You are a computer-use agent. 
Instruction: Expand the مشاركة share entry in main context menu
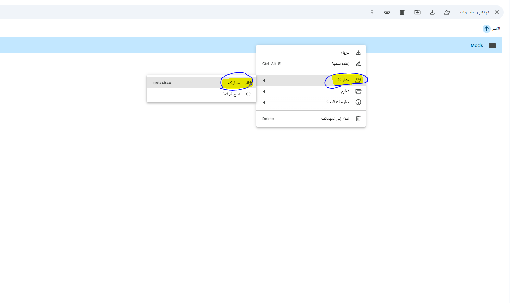[x=343, y=80]
